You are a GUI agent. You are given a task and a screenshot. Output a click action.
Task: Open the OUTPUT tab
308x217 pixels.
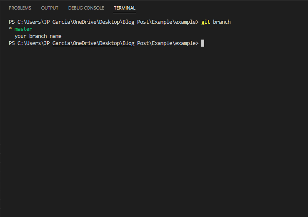click(x=50, y=8)
